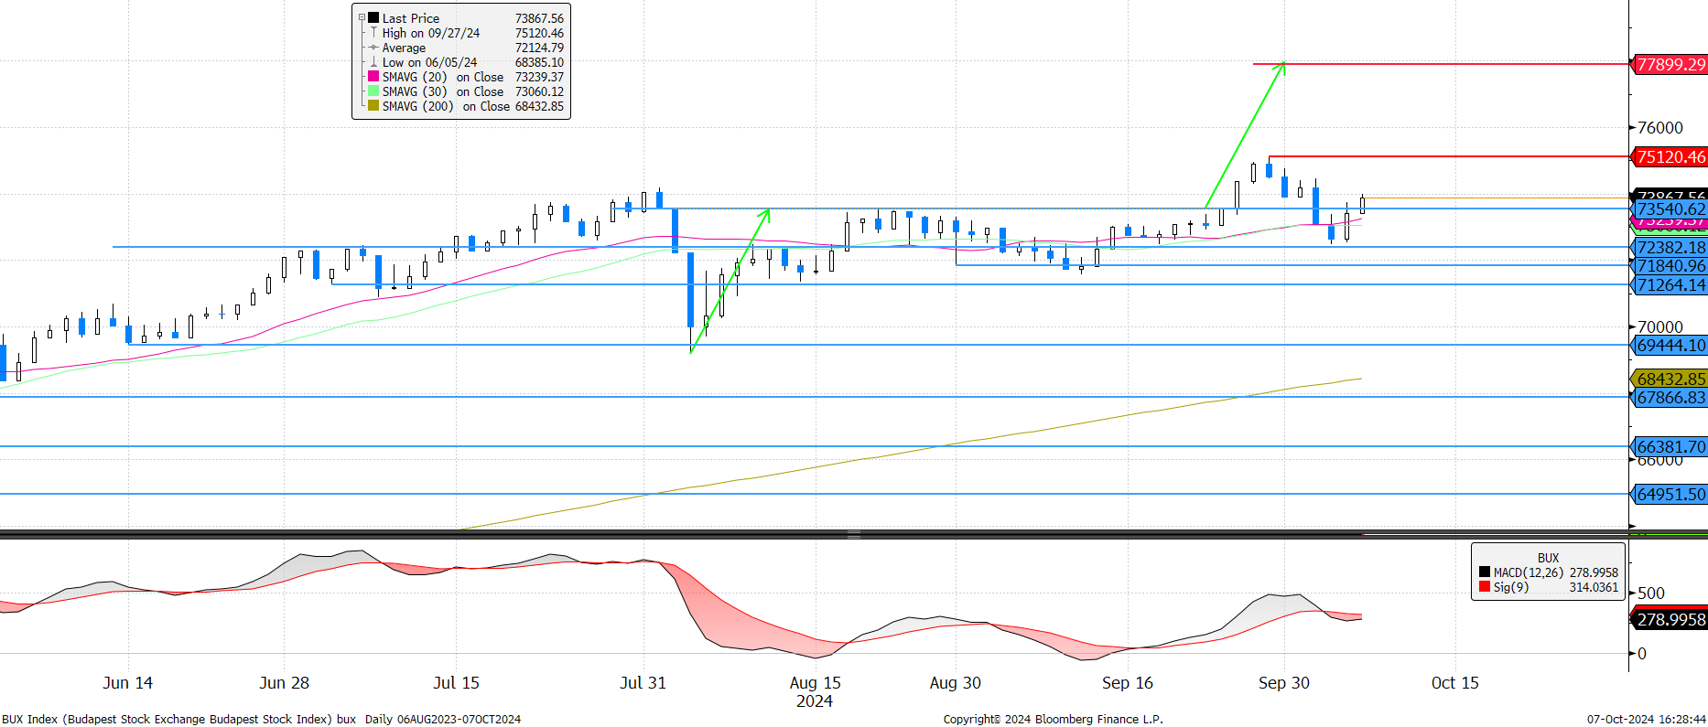
Task: Select the red 77899.29 price level label
Action: [x=1670, y=65]
